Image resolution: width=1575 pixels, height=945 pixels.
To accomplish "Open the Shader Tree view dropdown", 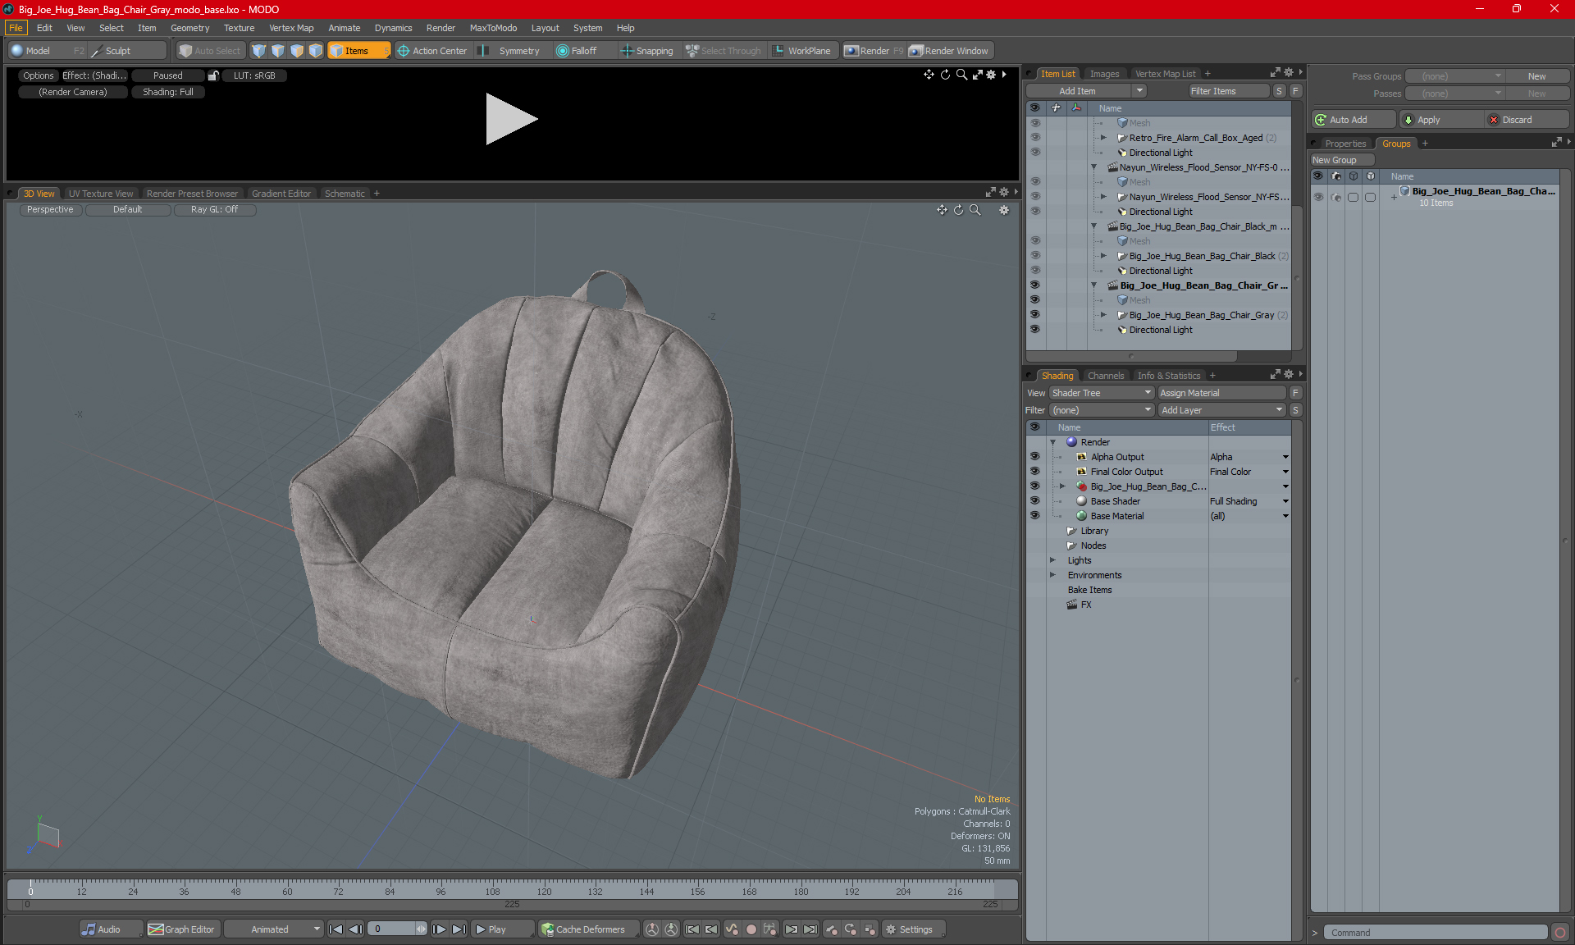I will pos(1102,393).
